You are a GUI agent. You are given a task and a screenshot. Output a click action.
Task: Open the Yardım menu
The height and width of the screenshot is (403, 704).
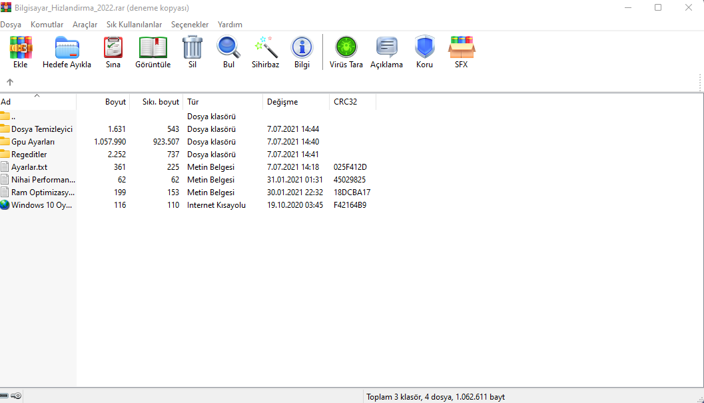click(230, 24)
